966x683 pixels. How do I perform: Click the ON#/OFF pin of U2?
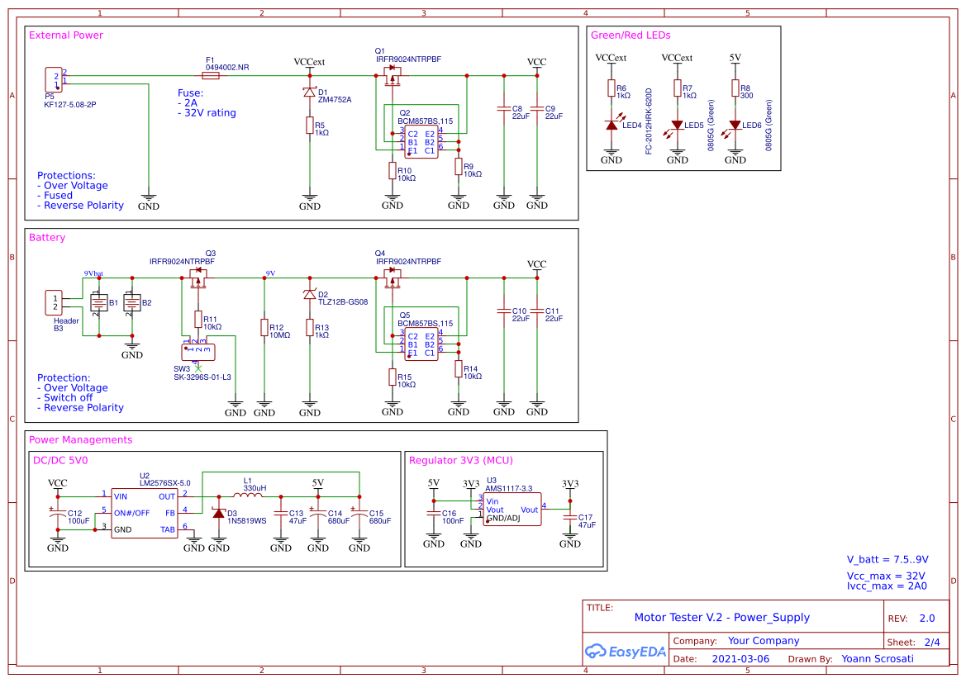pyautogui.click(x=134, y=510)
